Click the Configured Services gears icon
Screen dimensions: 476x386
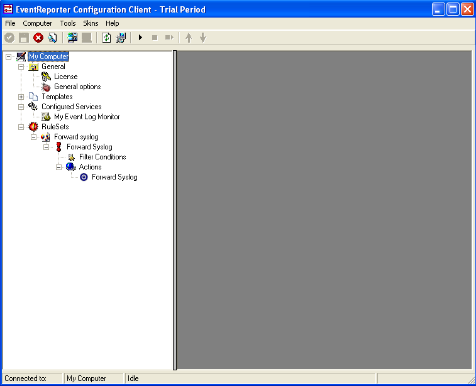[33, 107]
